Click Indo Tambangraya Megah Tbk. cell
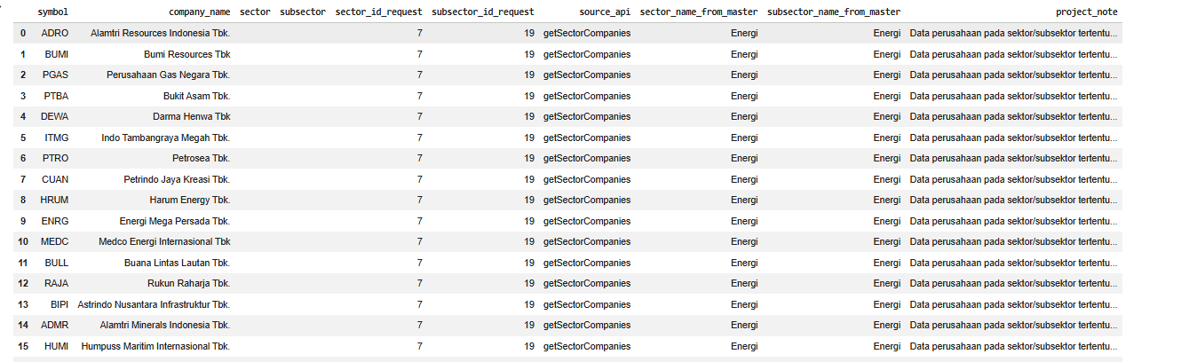1189x362 pixels. pyautogui.click(x=166, y=138)
